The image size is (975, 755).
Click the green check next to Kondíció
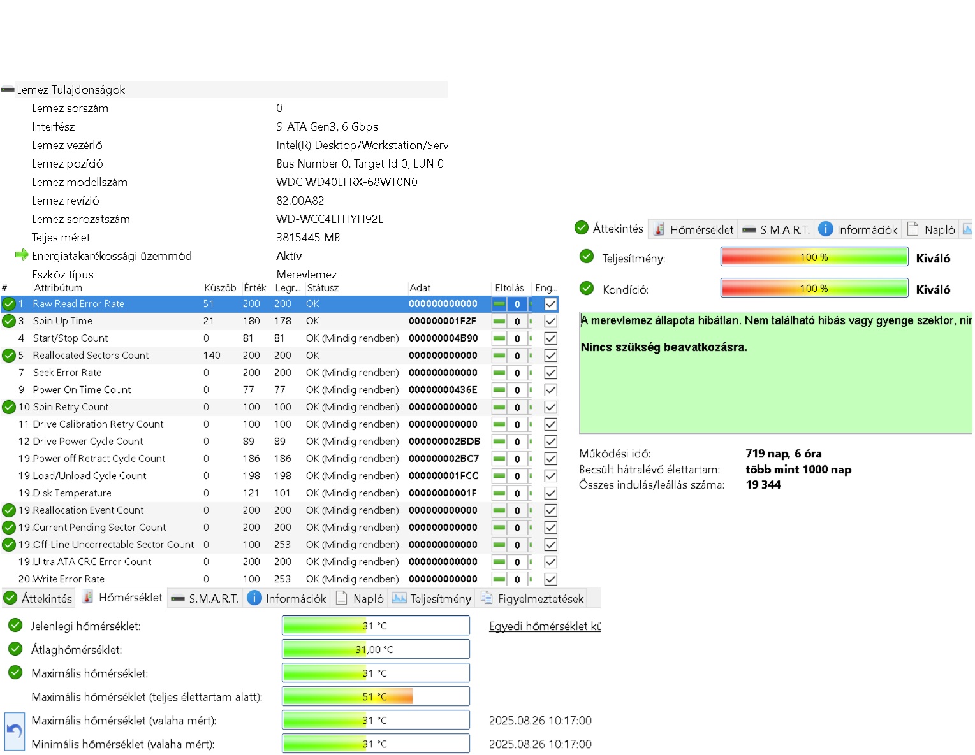click(x=587, y=289)
